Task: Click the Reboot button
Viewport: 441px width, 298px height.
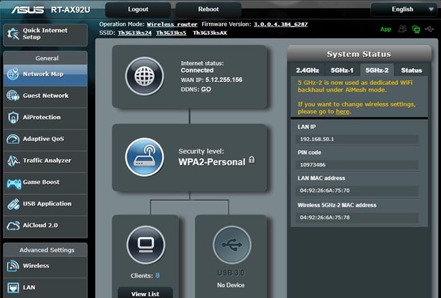Action: coord(208,10)
